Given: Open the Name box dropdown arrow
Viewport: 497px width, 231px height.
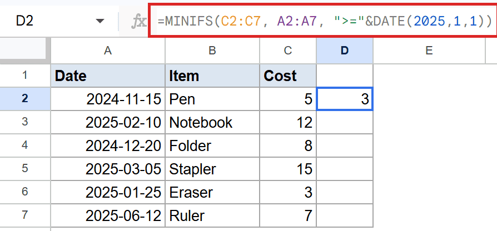Looking at the screenshot, I should 100,21.
